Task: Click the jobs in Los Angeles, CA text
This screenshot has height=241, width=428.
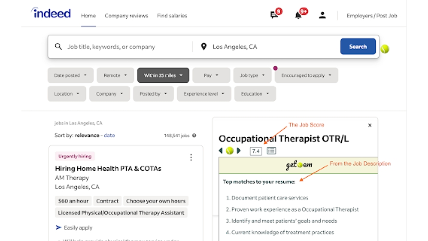Action: point(78,123)
